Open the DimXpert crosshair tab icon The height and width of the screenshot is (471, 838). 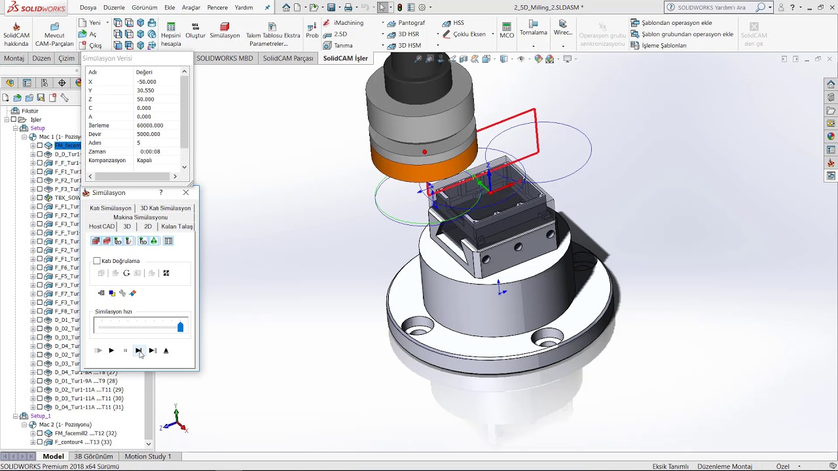[x=62, y=83]
